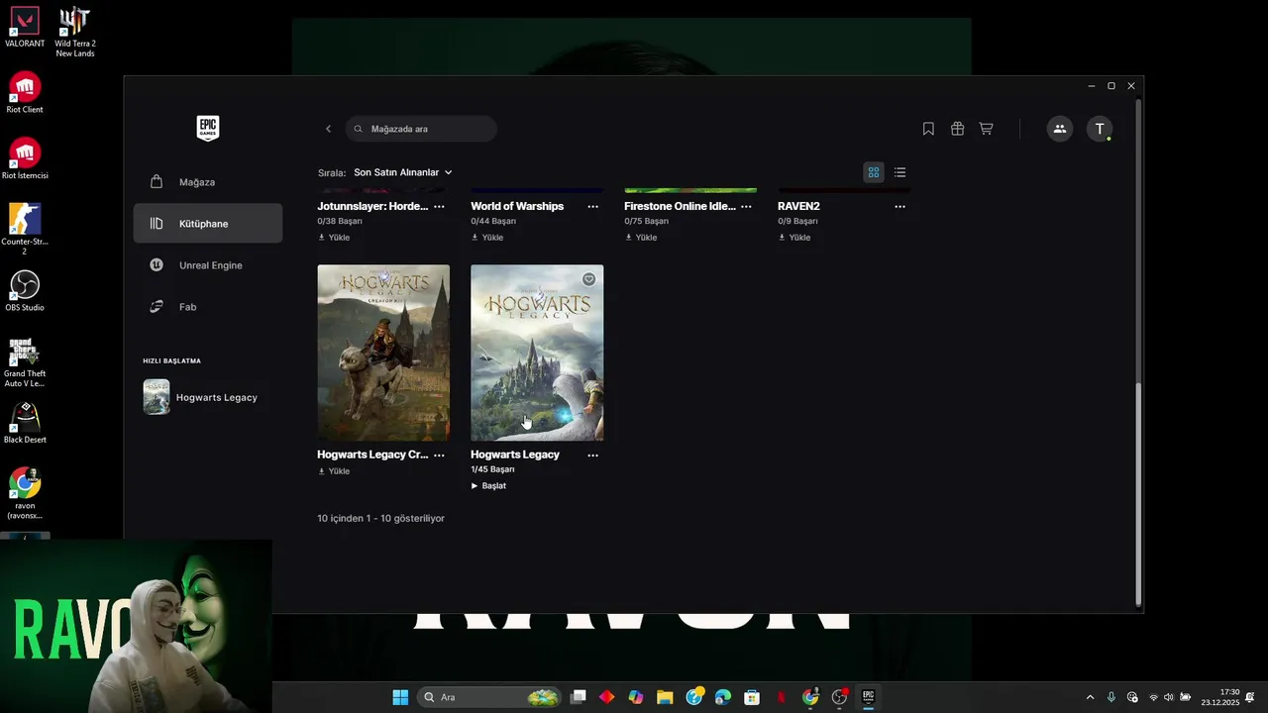1268x713 pixels.
Task: Click the taskbar Ara search box
Action: click(x=489, y=697)
